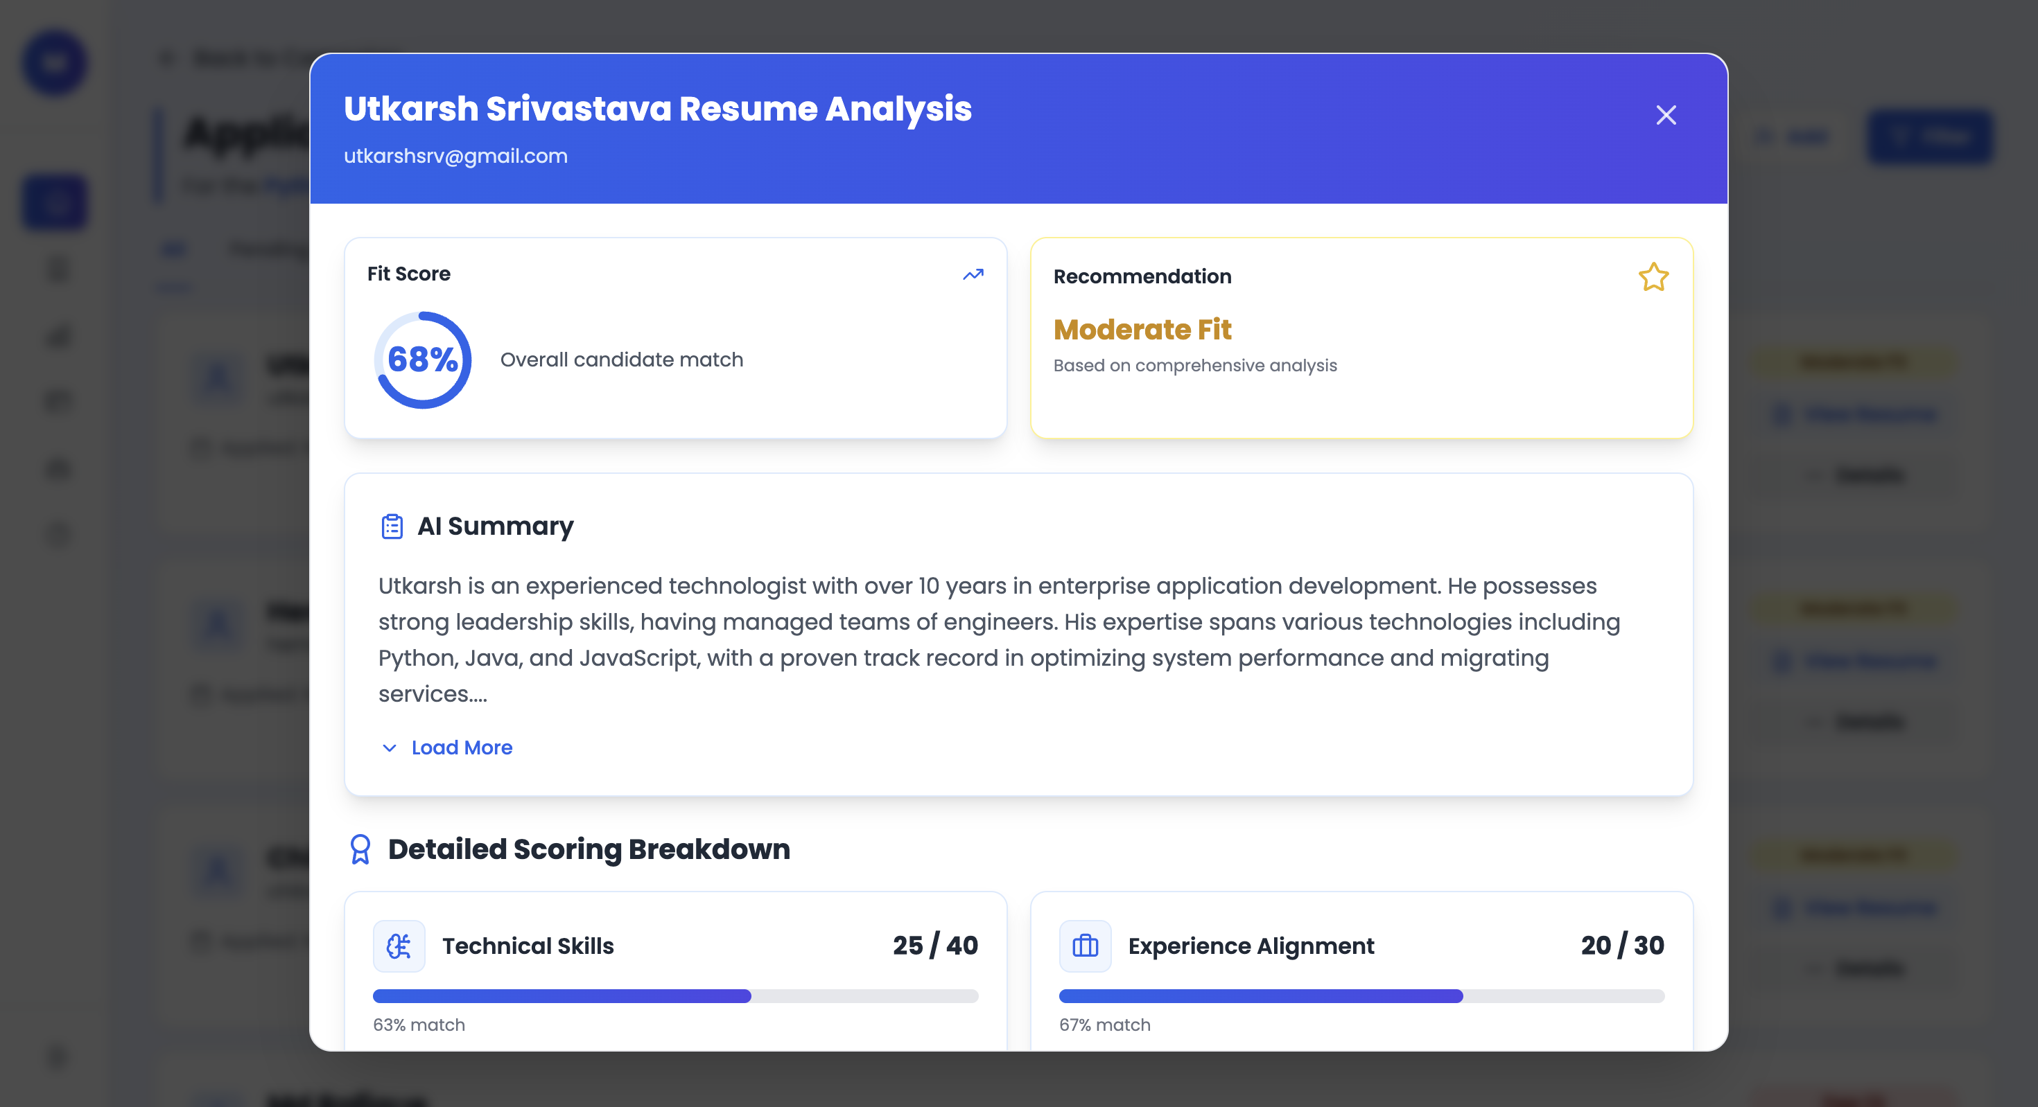Click the trend arrow icon on Fit Score card
The height and width of the screenshot is (1107, 2038).
(x=973, y=274)
